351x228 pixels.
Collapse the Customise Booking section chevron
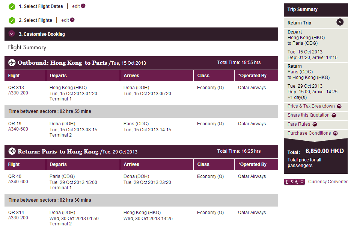pos(12,34)
